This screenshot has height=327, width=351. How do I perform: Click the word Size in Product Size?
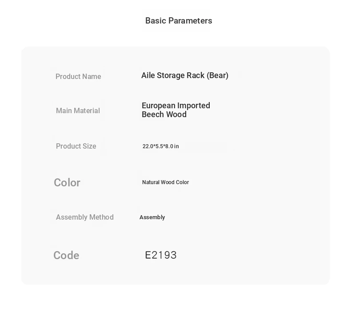point(89,146)
